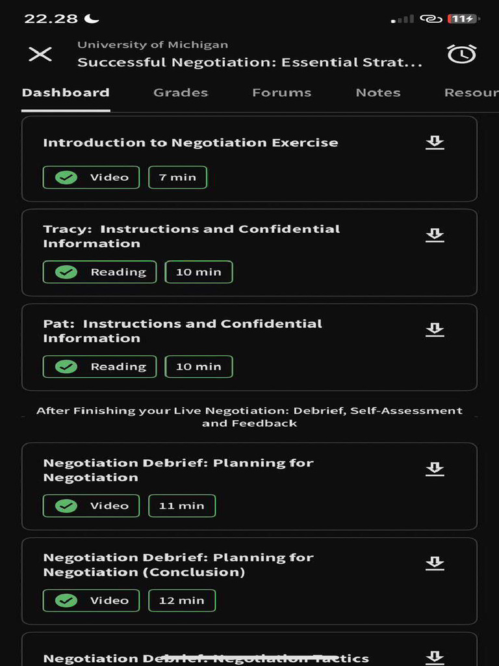This screenshot has width=499, height=666.
Task: Download Negotiation Debrief: Planning for Negotiation video
Action: coord(435,469)
